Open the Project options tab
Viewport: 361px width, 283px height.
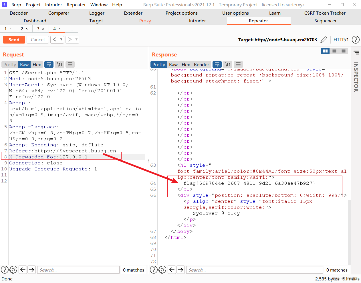(x=182, y=13)
